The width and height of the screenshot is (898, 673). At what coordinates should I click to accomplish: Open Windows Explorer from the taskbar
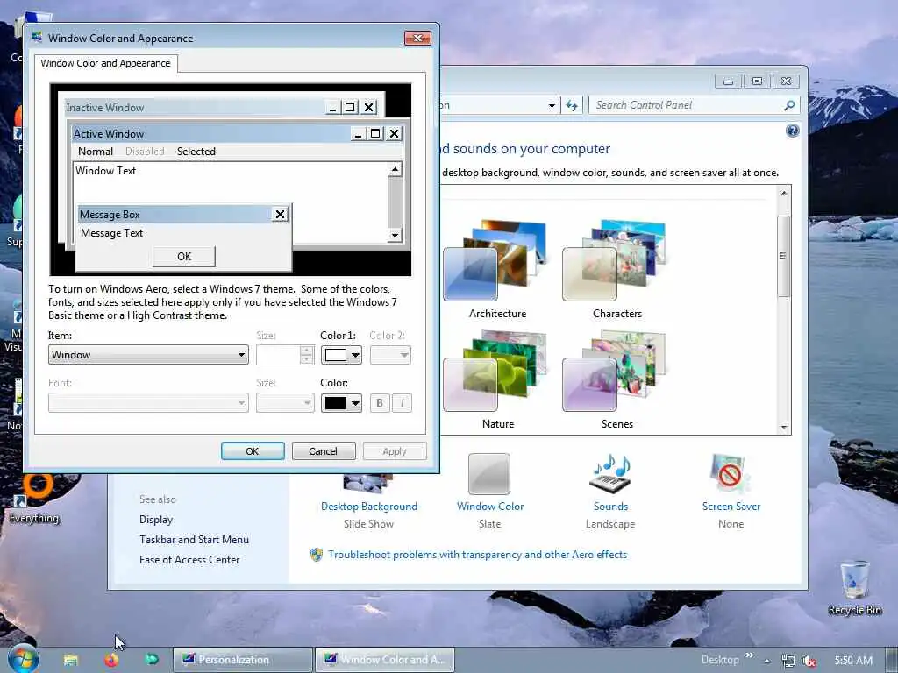pos(70,660)
